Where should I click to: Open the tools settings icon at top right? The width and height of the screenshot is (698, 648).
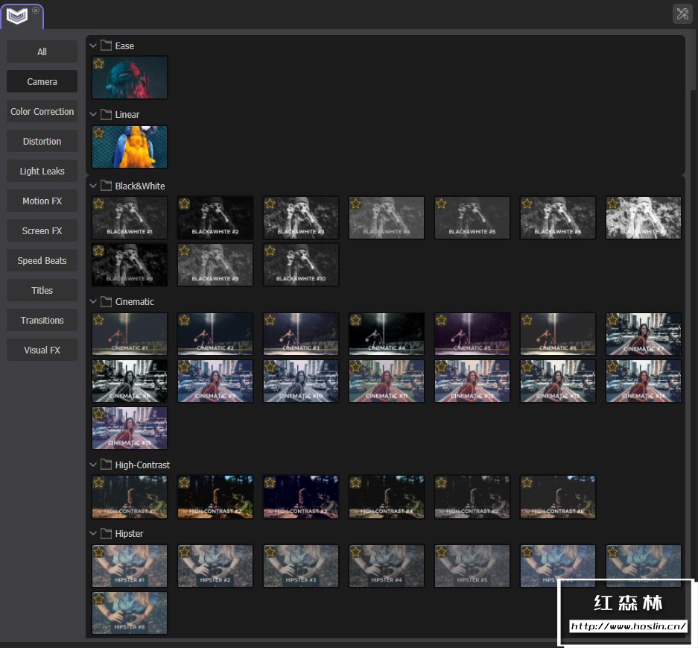[682, 14]
